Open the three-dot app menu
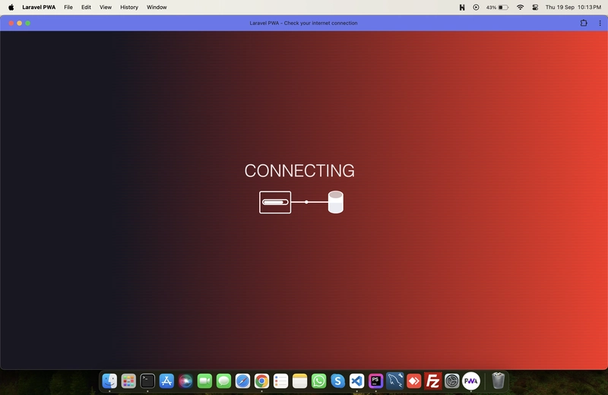Screen dimensions: 608x395 600,23
